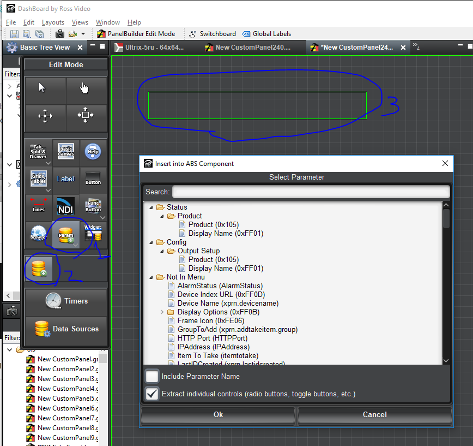473x446 pixels.
Task: Select the Param tool
Action: (66, 235)
